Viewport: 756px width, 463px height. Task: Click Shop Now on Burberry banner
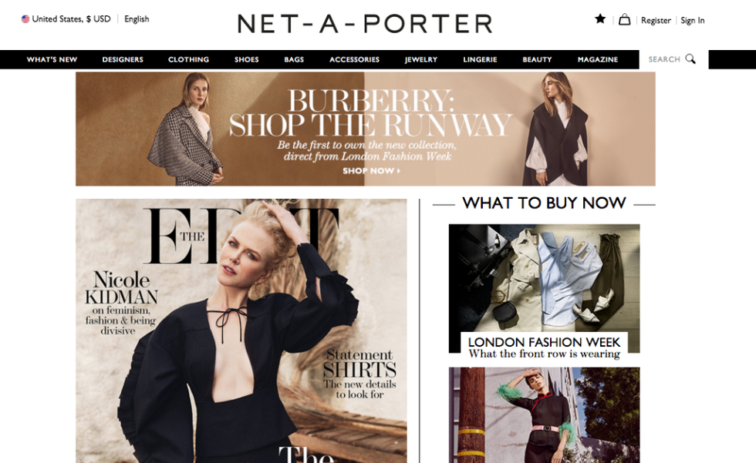[x=371, y=170]
